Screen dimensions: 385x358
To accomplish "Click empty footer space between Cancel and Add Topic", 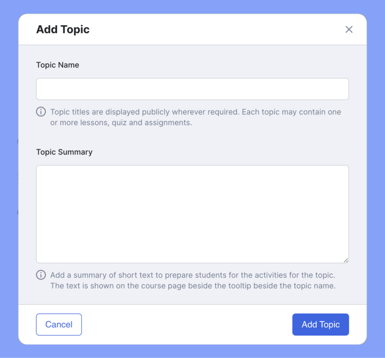I will (x=187, y=324).
